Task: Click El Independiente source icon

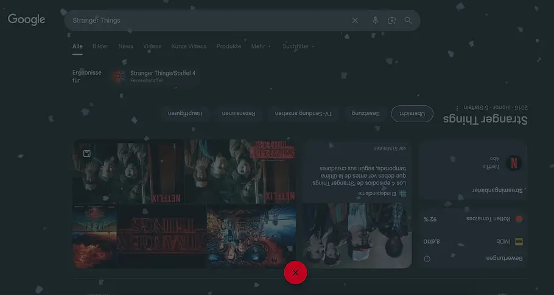Action: click(x=403, y=193)
